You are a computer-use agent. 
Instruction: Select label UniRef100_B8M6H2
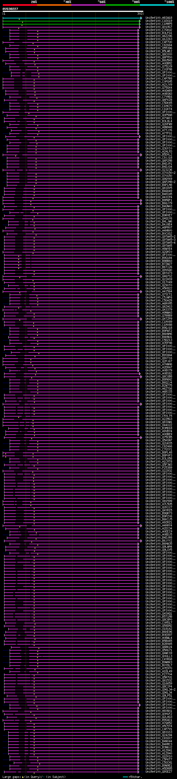tap(159, 379)
